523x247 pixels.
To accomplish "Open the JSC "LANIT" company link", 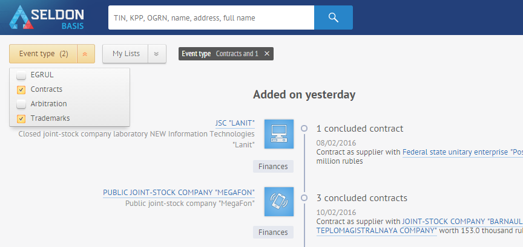I will [235, 123].
